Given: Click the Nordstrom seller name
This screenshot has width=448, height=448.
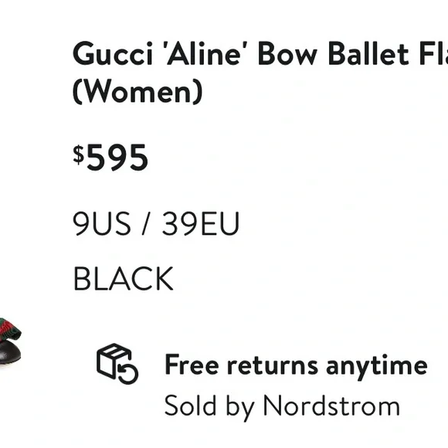Looking at the screenshot, I should pos(331,406).
